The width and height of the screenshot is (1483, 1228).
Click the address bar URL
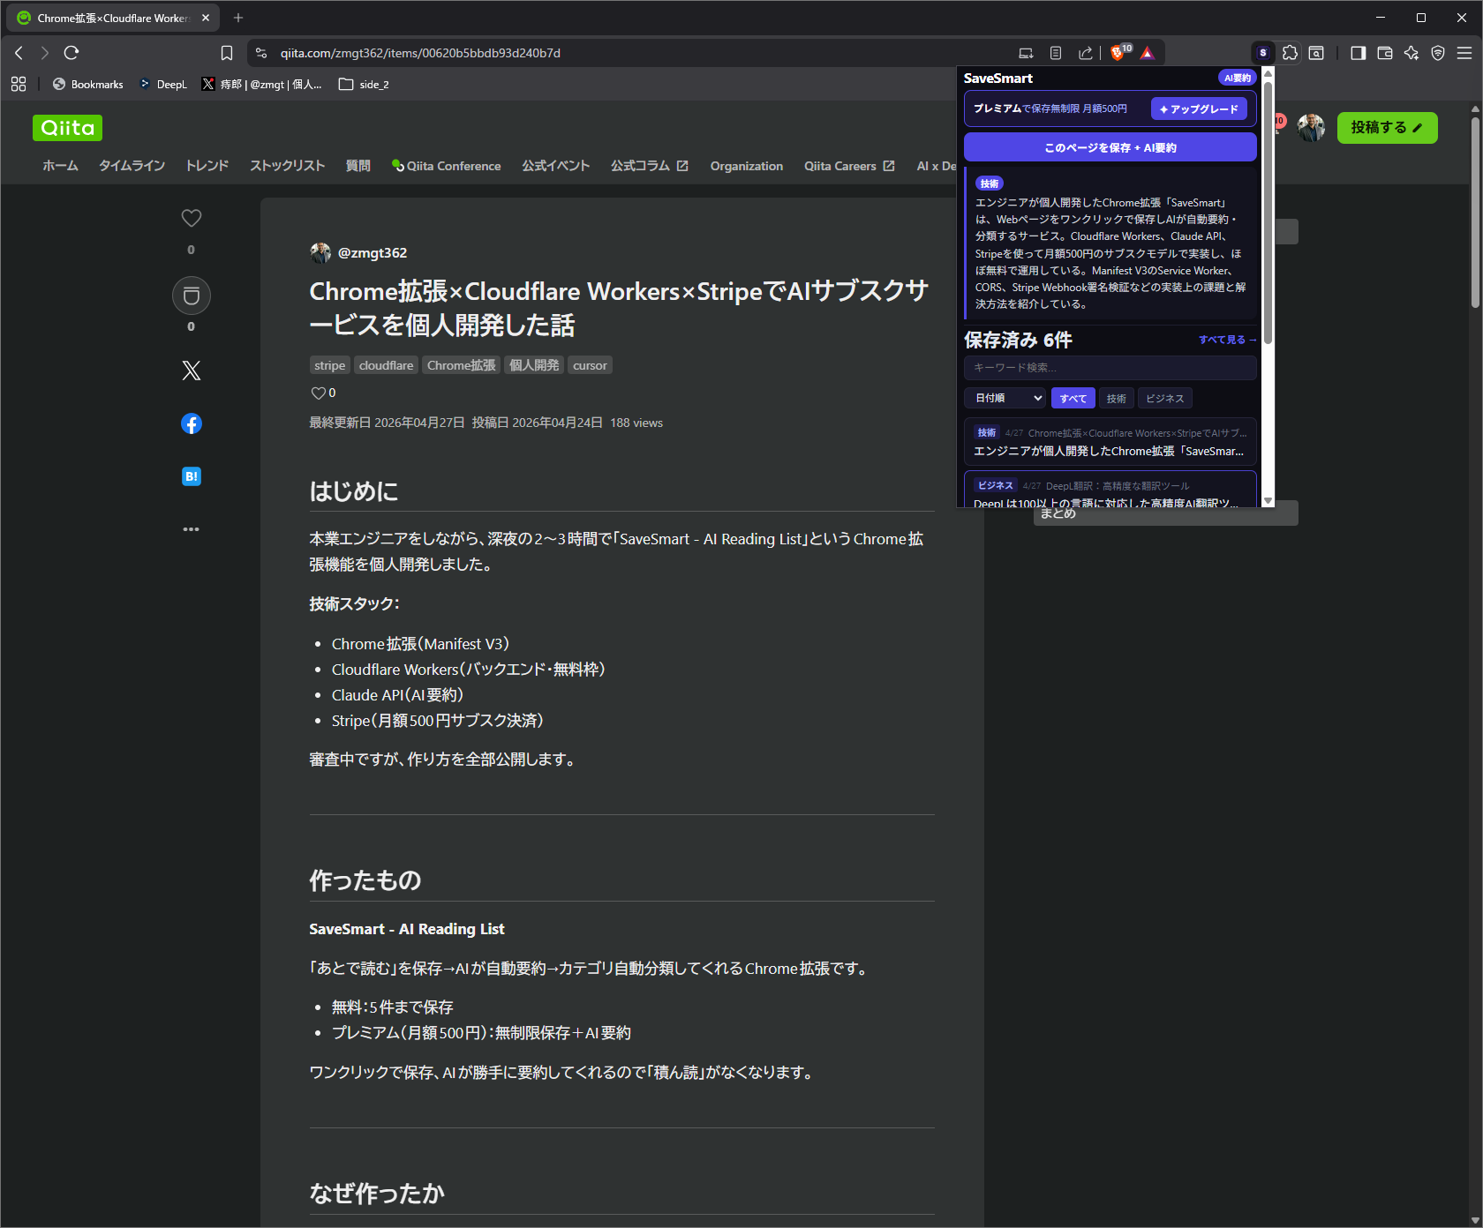click(x=420, y=53)
